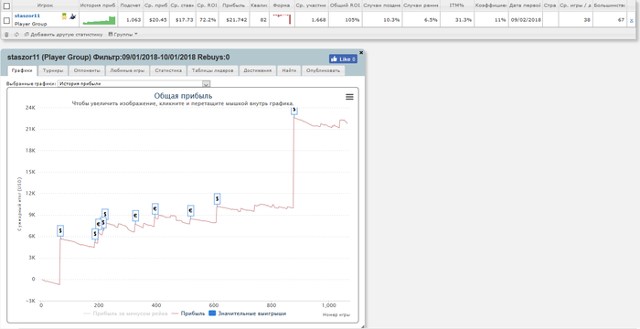640x329 pixels.
Task: Open the staszor11 player link
Action: pos(27,16)
